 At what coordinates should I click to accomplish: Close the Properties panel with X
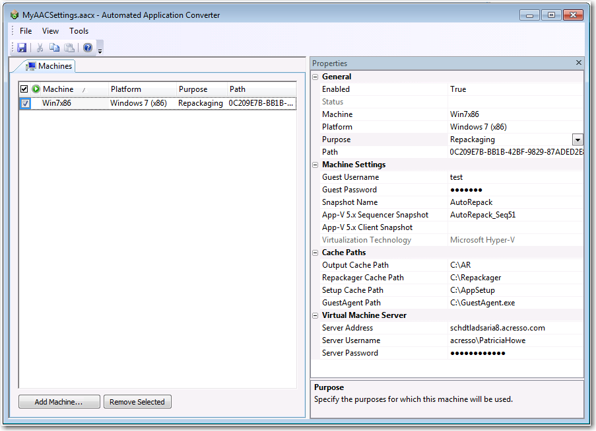[579, 63]
